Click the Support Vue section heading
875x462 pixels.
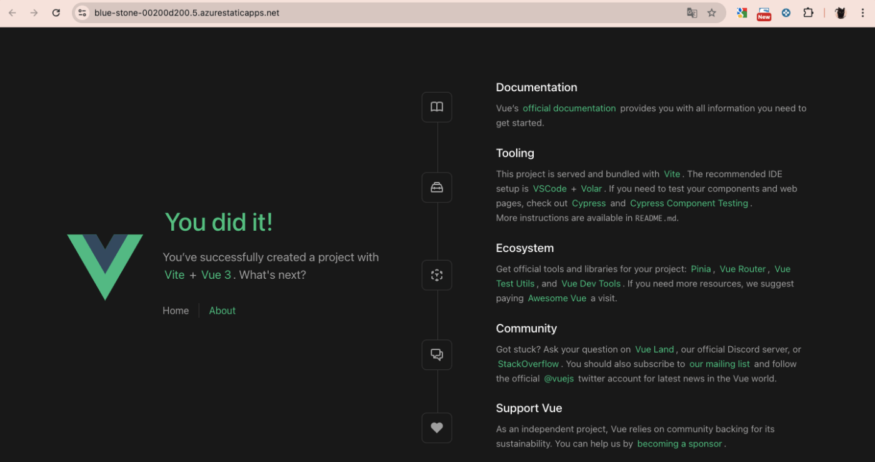[x=529, y=408]
